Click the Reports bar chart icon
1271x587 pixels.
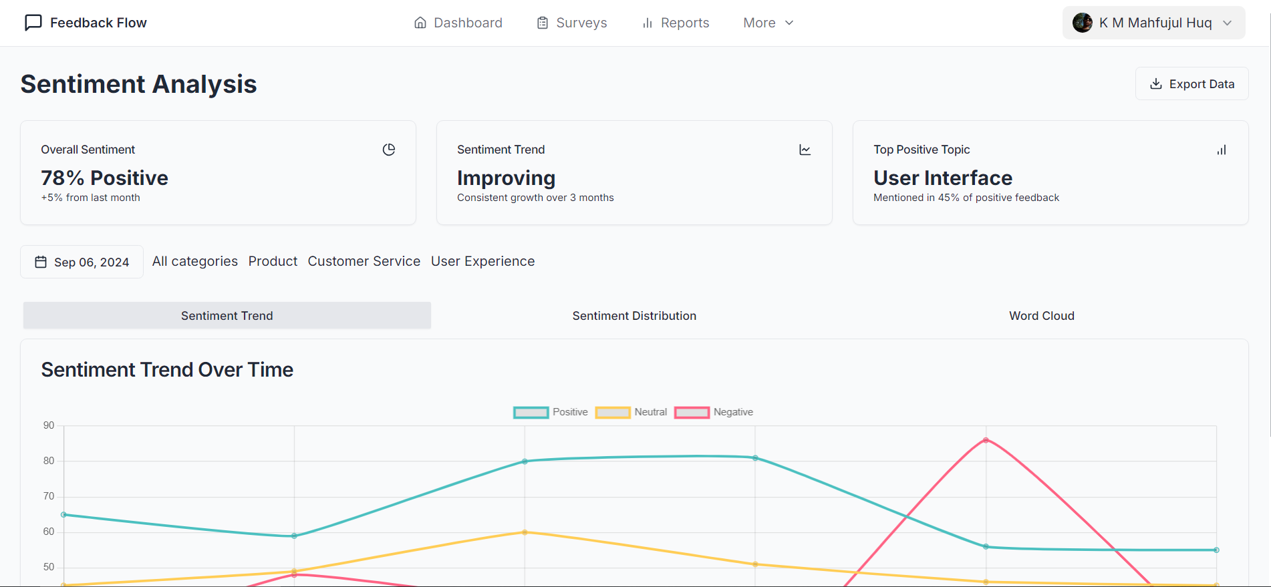click(x=648, y=23)
